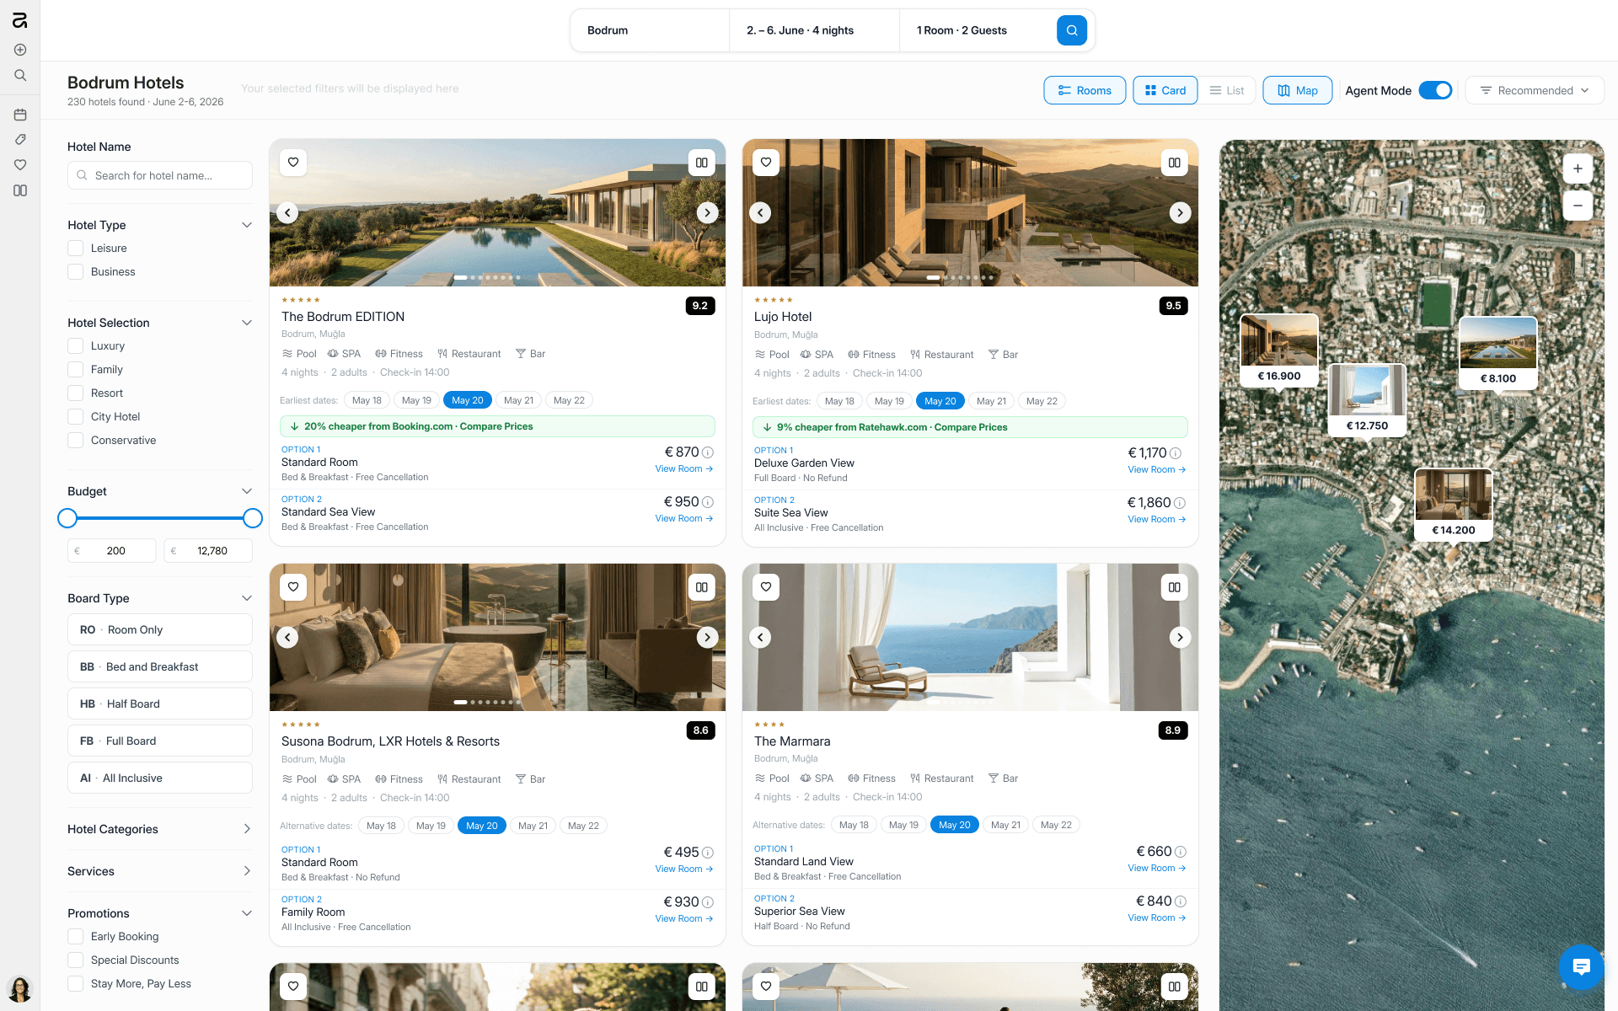Image resolution: width=1618 pixels, height=1011 pixels.
Task: Zoom out on the map
Action: (1578, 206)
